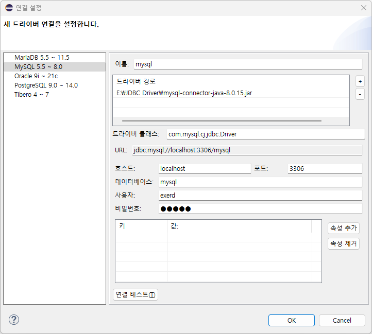Click the Eclipse icon in title bar

tap(9, 8)
